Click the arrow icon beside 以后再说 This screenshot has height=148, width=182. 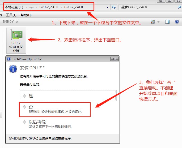pyautogui.click(x=24, y=122)
